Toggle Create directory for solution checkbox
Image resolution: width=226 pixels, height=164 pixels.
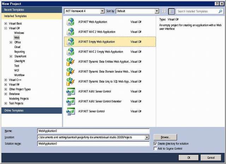[155, 143]
